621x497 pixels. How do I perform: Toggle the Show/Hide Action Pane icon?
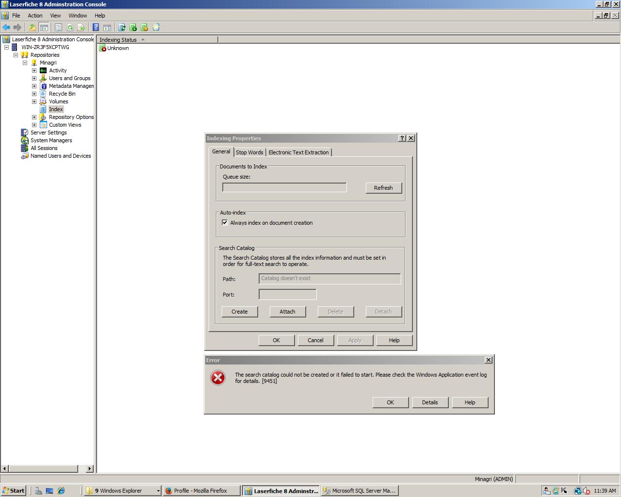click(107, 28)
